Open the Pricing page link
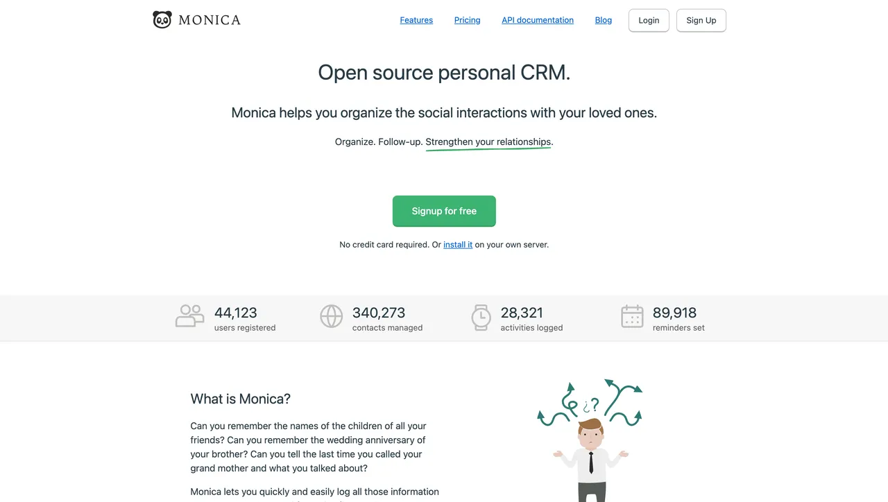The height and width of the screenshot is (502, 888). (x=467, y=20)
